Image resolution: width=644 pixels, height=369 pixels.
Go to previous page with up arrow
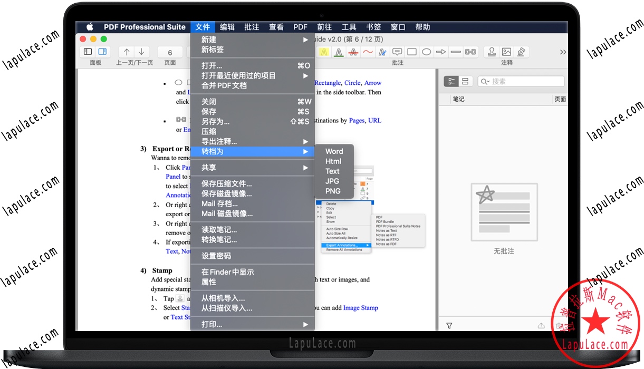click(127, 52)
